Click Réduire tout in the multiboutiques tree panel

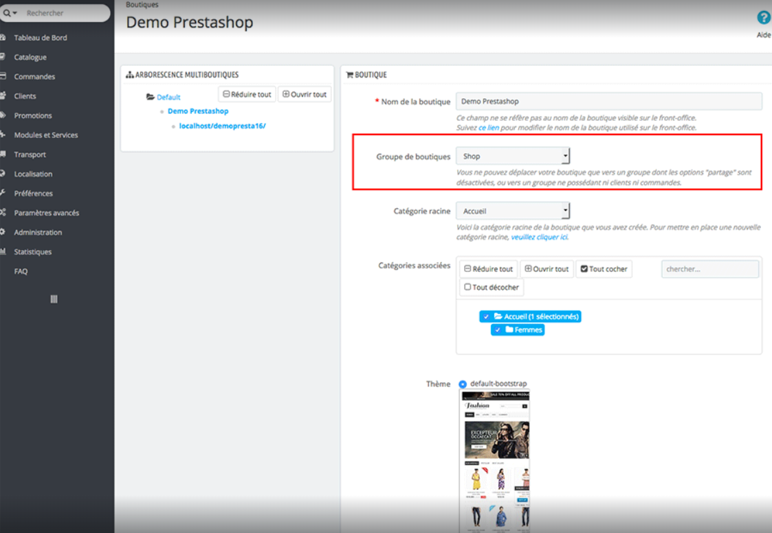pyautogui.click(x=247, y=94)
